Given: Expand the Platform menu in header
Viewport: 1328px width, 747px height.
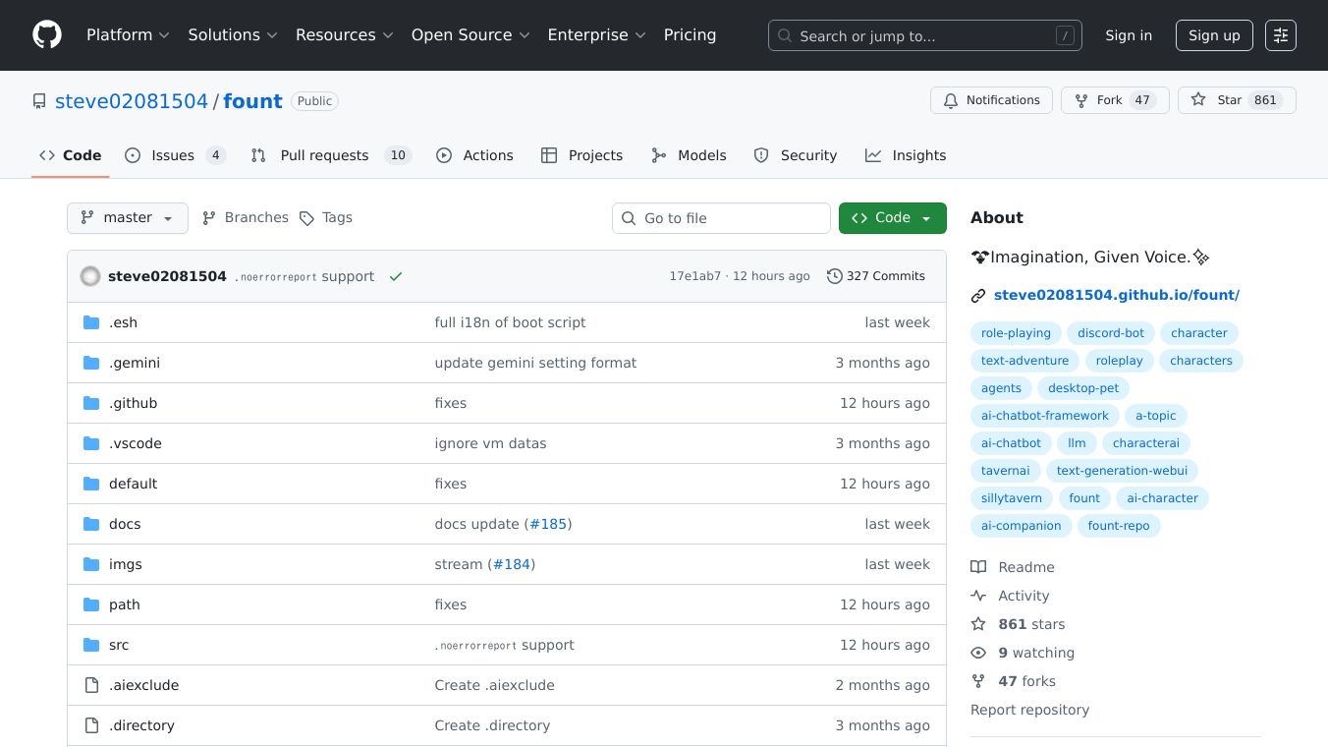Looking at the screenshot, I should (128, 35).
